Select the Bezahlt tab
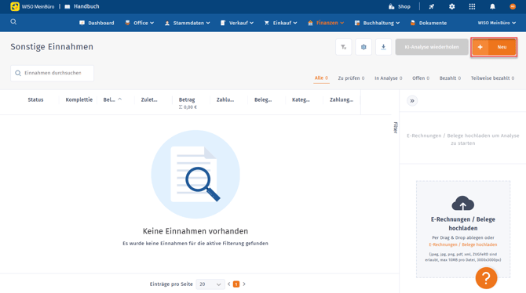 pos(450,78)
